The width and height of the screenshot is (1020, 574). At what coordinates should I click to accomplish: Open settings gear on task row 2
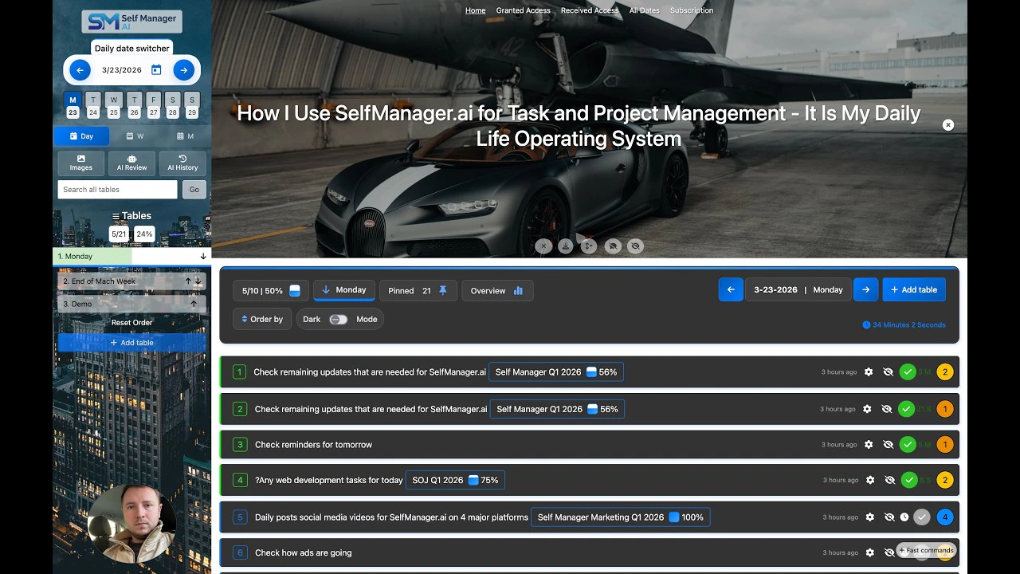[x=867, y=409]
